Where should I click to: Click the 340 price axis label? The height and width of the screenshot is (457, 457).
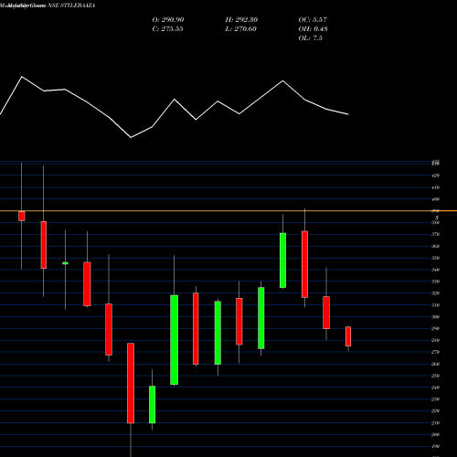pos(436,270)
